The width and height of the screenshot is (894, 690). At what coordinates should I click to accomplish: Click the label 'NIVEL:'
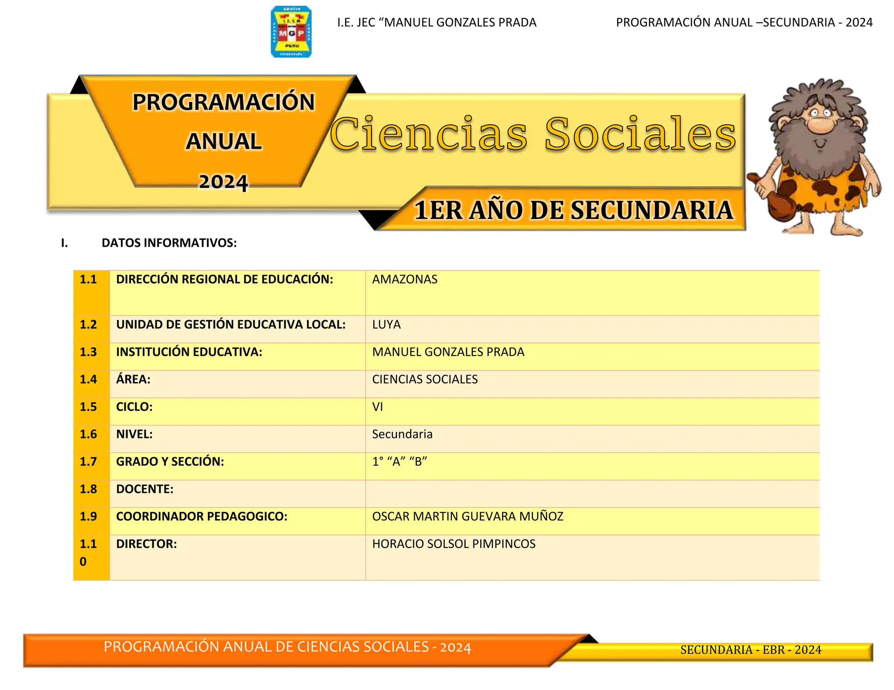134,434
